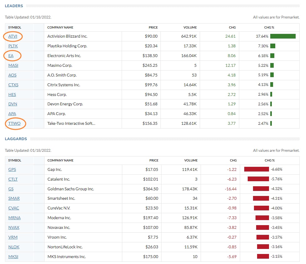Viewport: 306px width, 264px height.
Task: Select the Activision Blizzard Inc. company name
Action: pyautogui.click(x=67, y=36)
